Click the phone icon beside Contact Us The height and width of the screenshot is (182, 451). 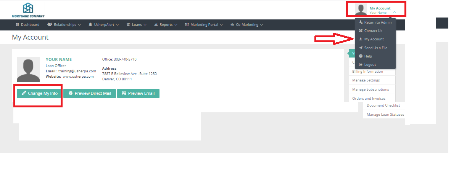tap(361, 31)
